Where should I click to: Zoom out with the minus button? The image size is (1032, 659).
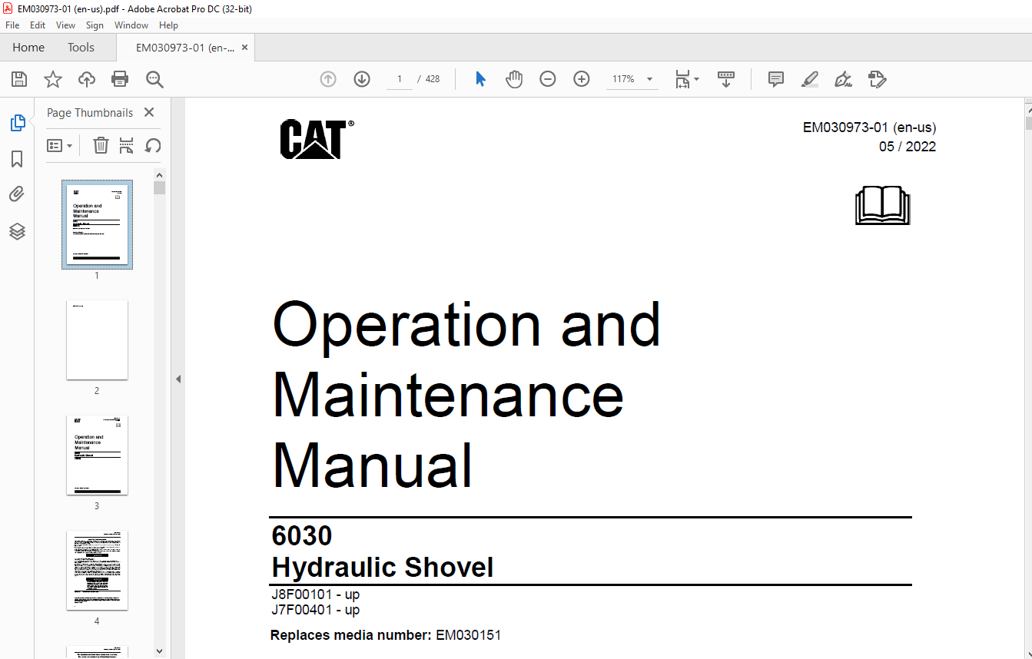pyautogui.click(x=548, y=79)
